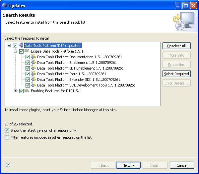This screenshot has height=174, width=199.
Task: Click the < Back button
Action: click(x=103, y=165)
